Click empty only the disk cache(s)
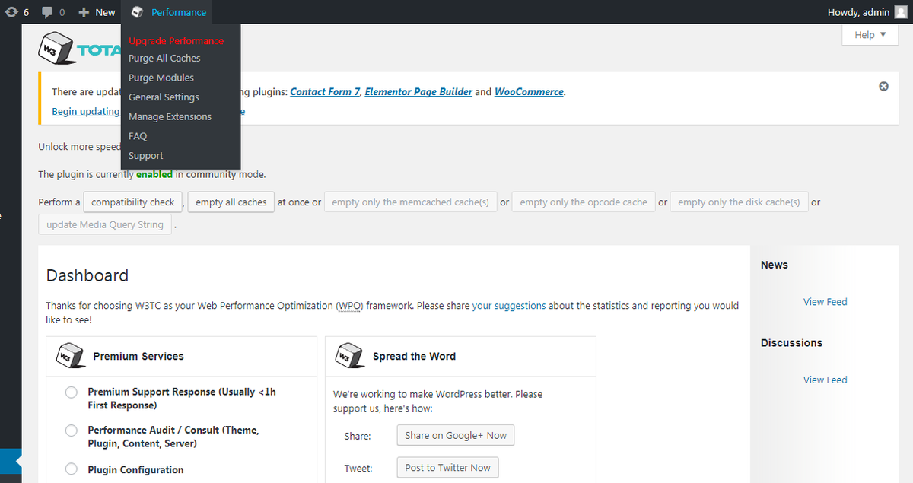Viewport: 913px width, 483px height. (x=739, y=202)
